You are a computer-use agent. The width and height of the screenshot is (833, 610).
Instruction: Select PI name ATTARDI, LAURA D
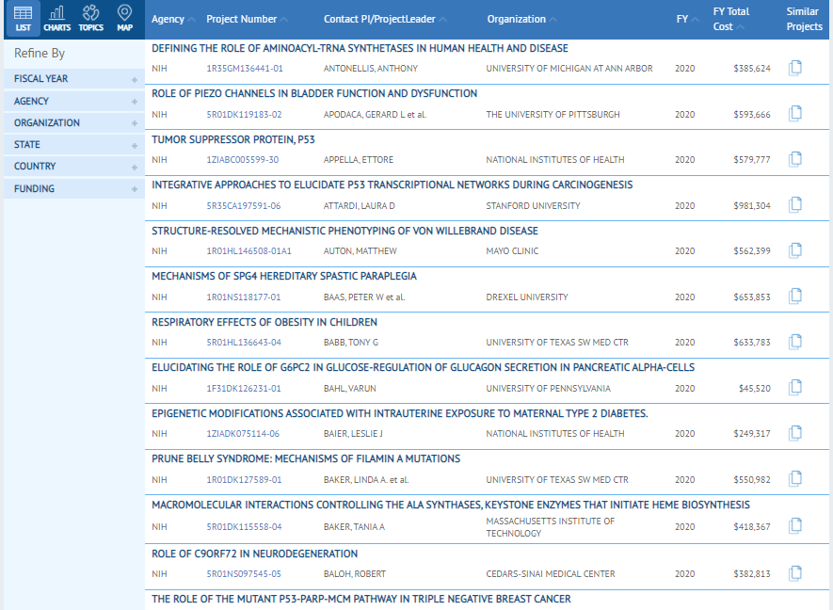(x=360, y=205)
